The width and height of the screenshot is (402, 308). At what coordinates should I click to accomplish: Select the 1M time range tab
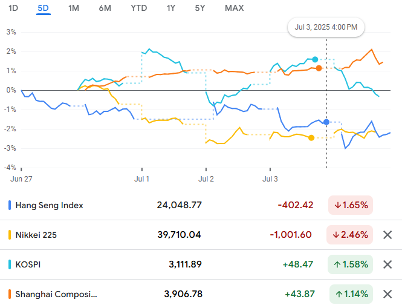click(x=73, y=8)
